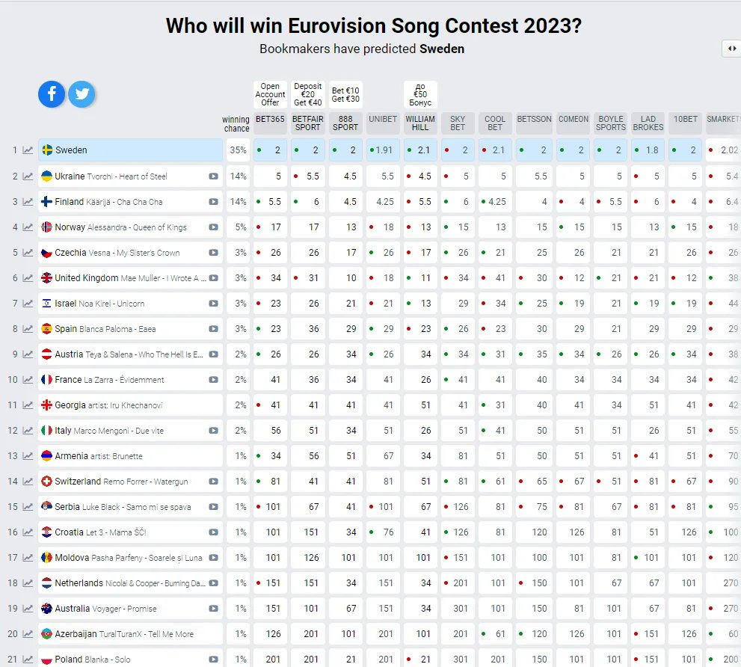Play the video for Finland's Cha Cha Cha
The image size is (741, 667).
[214, 202]
